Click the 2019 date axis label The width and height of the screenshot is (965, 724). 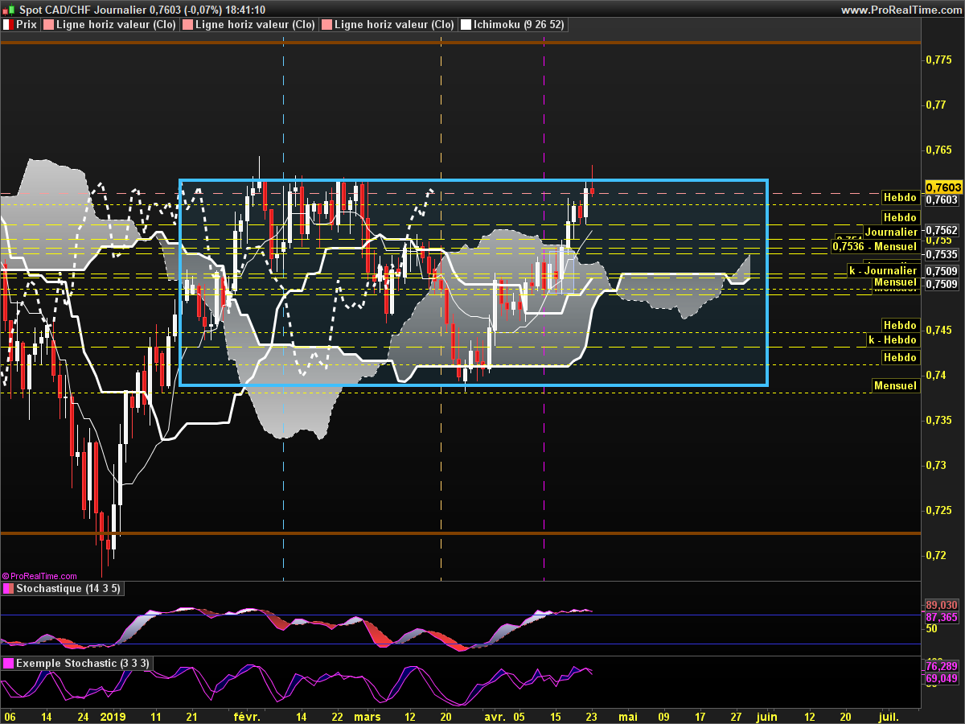coord(113,716)
